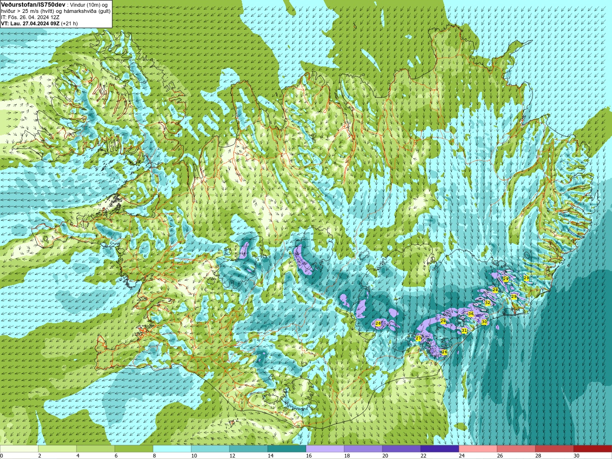Pick the 12–14 m/s legend color swatch
Viewport: 612px width, 459px height.
click(x=249, y=449)
